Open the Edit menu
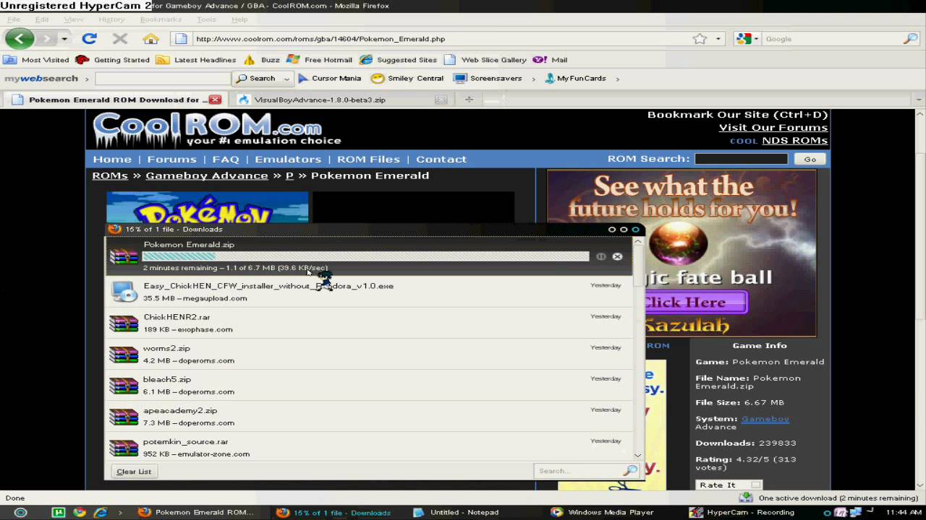Viewport: 926px width, 520px height. pyautogui.click(x=42, y=19)
